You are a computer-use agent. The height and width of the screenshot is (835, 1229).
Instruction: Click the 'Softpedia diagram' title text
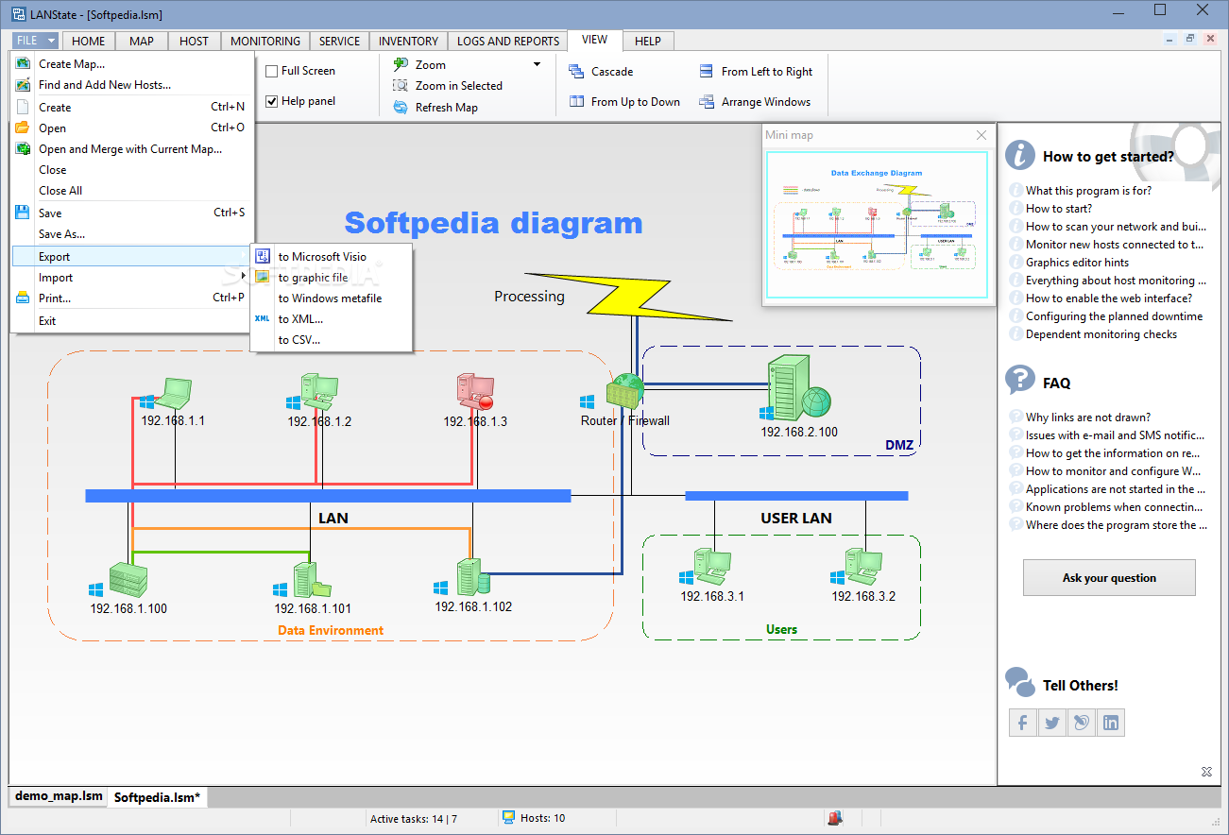493,223
